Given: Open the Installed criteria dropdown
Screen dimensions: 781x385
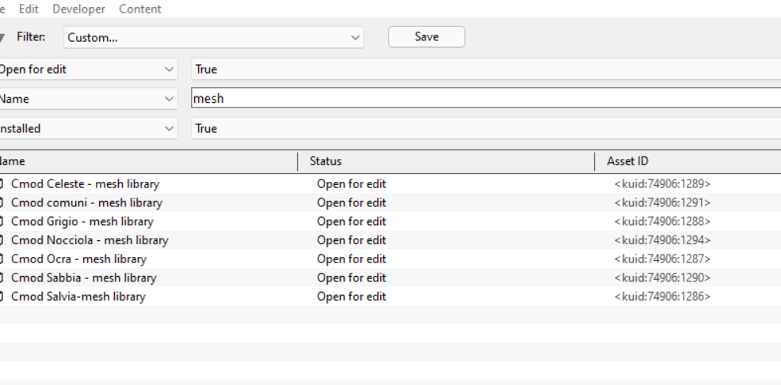Looking at the screenshot, I should pyautogui.click(x=88, y=128).
